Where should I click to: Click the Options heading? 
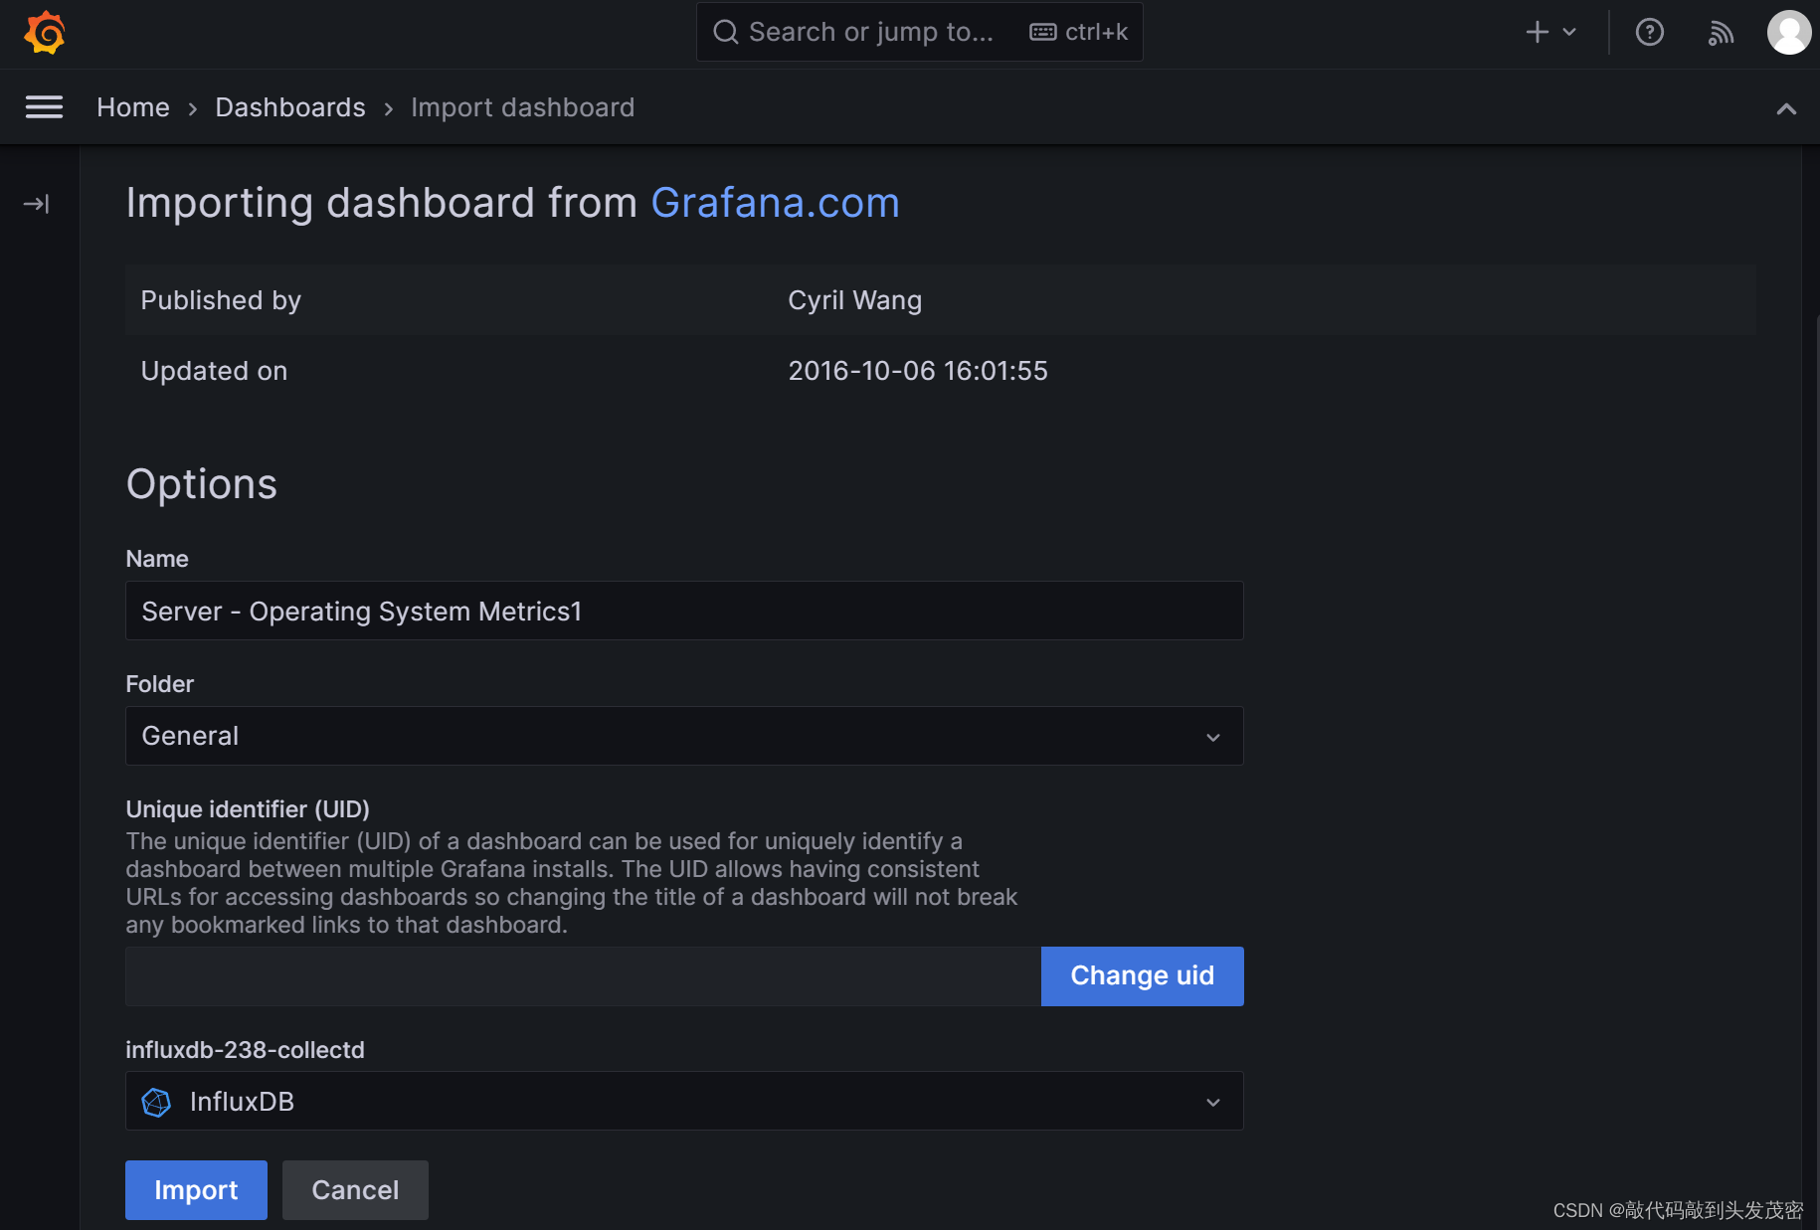click(x=202, y=484)
